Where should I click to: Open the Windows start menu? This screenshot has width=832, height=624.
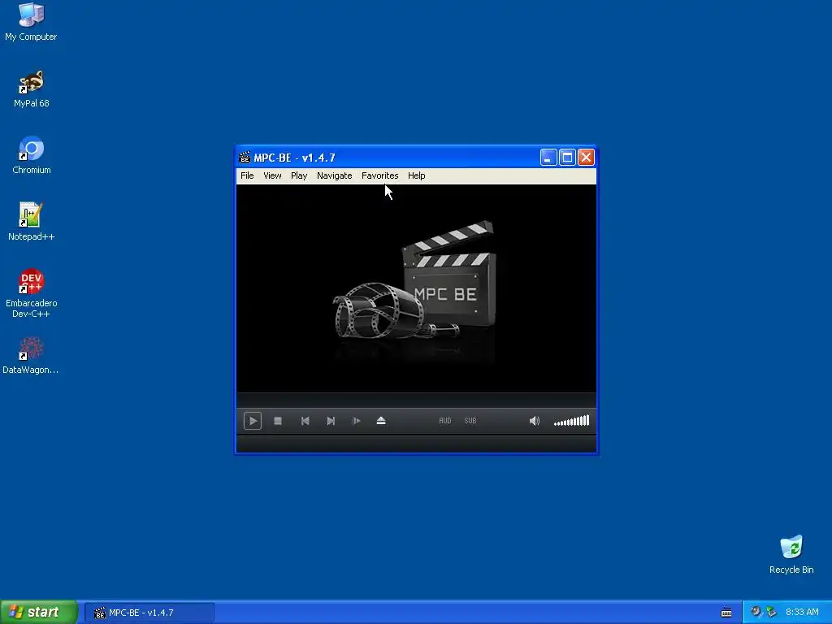click(38, 613)
